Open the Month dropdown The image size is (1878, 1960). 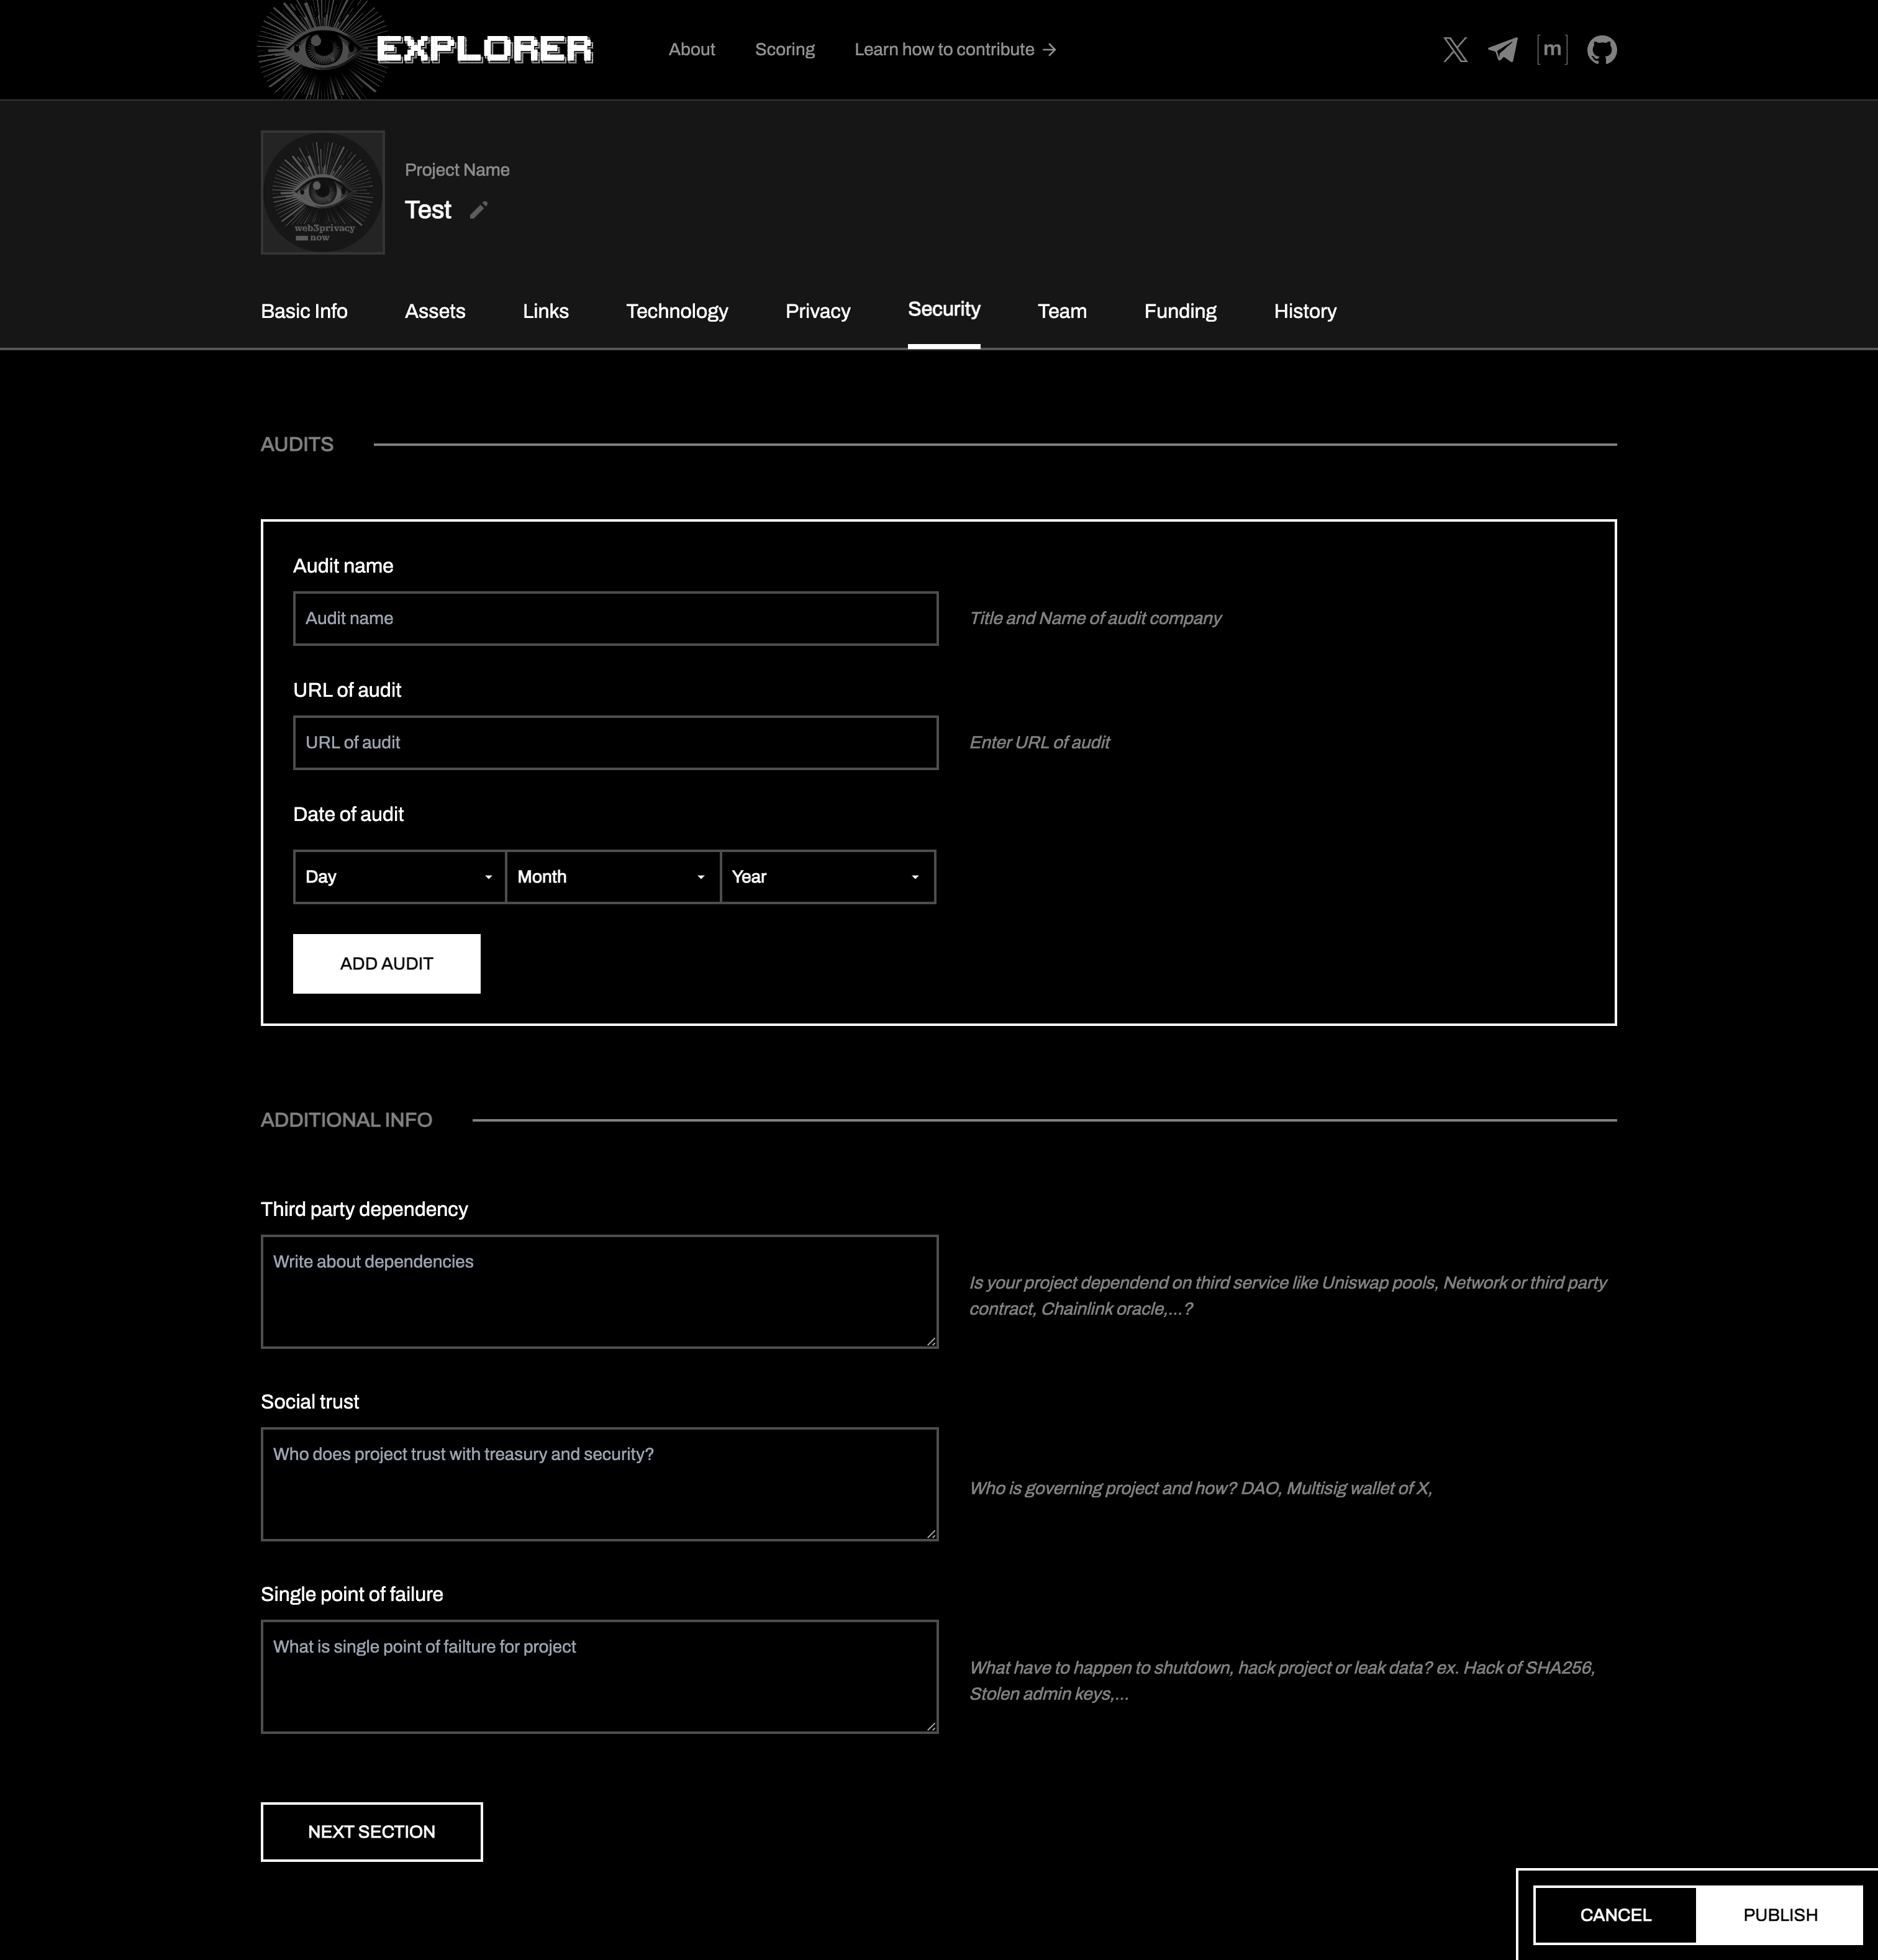pos(613,877)
